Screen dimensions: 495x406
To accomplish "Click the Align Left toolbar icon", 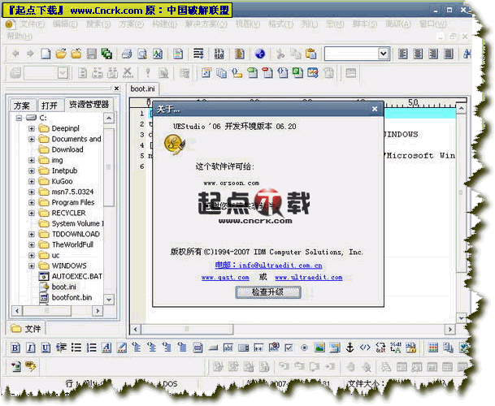I will 402,54.
